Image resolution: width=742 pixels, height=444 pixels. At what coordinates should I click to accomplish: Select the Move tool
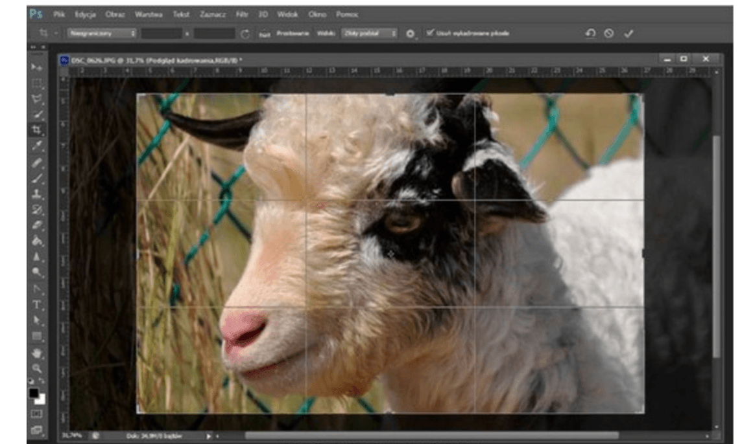(38, 67)
